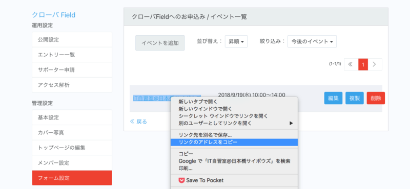Viewport: 410px width, 189px height.
Task: Select page 1 in pagination
Action: point(363,64)
